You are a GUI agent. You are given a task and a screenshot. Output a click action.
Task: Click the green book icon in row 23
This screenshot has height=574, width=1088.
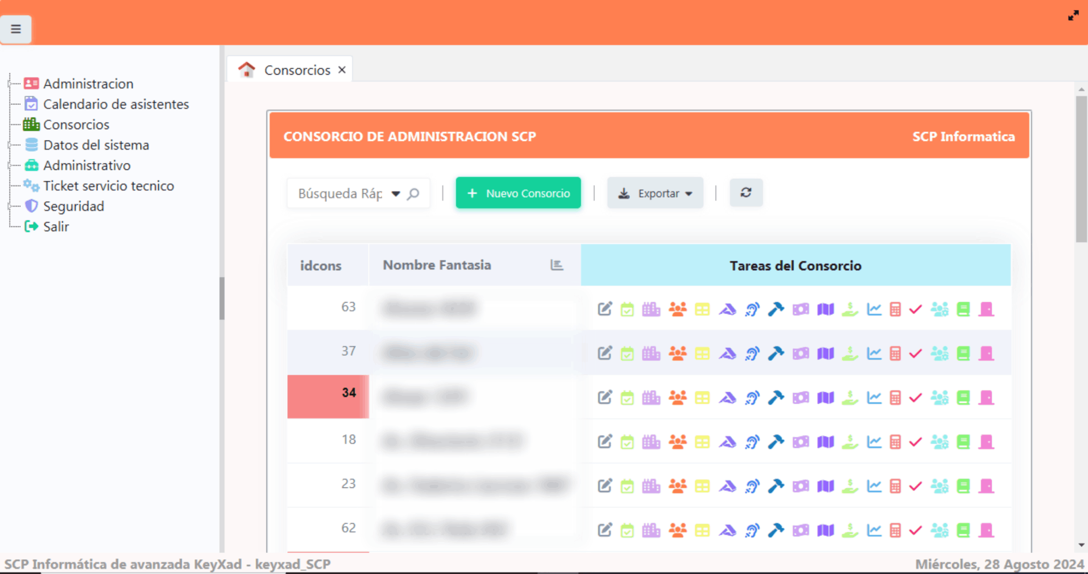point(964,486)
